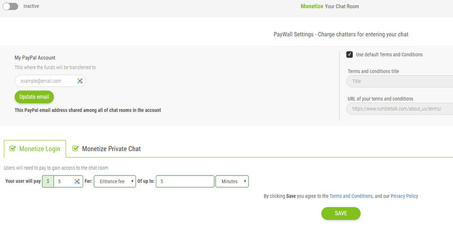Uncheck Use default Terms and Conditions
This screenshot has height=232, width=453.
(350, 54)
